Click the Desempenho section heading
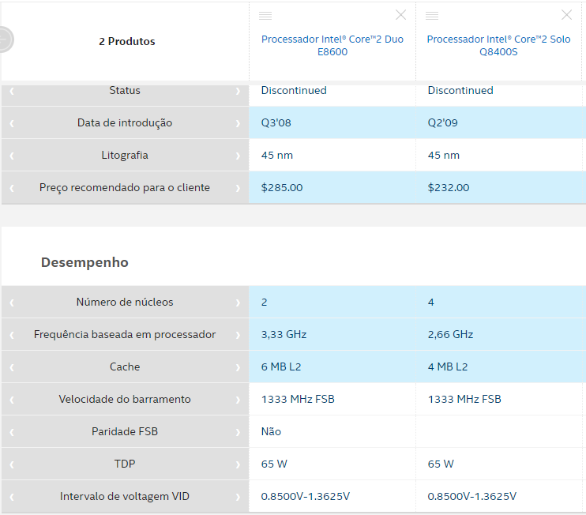The width and height of the screenshot is (586, 515). [85, 262]
